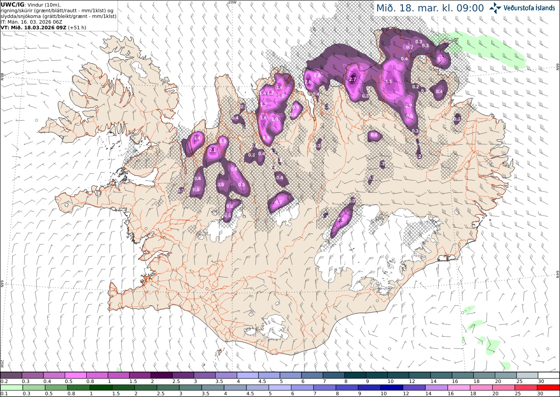Click the magenta snow swatch starting at 1.5
This screenshot has width=560, height=397.
[140, 375]
